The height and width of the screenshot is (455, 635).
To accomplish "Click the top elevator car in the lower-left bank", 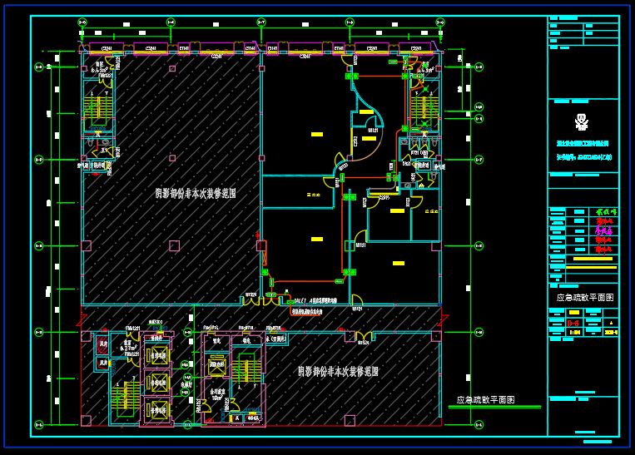I will tap(156, 355).
